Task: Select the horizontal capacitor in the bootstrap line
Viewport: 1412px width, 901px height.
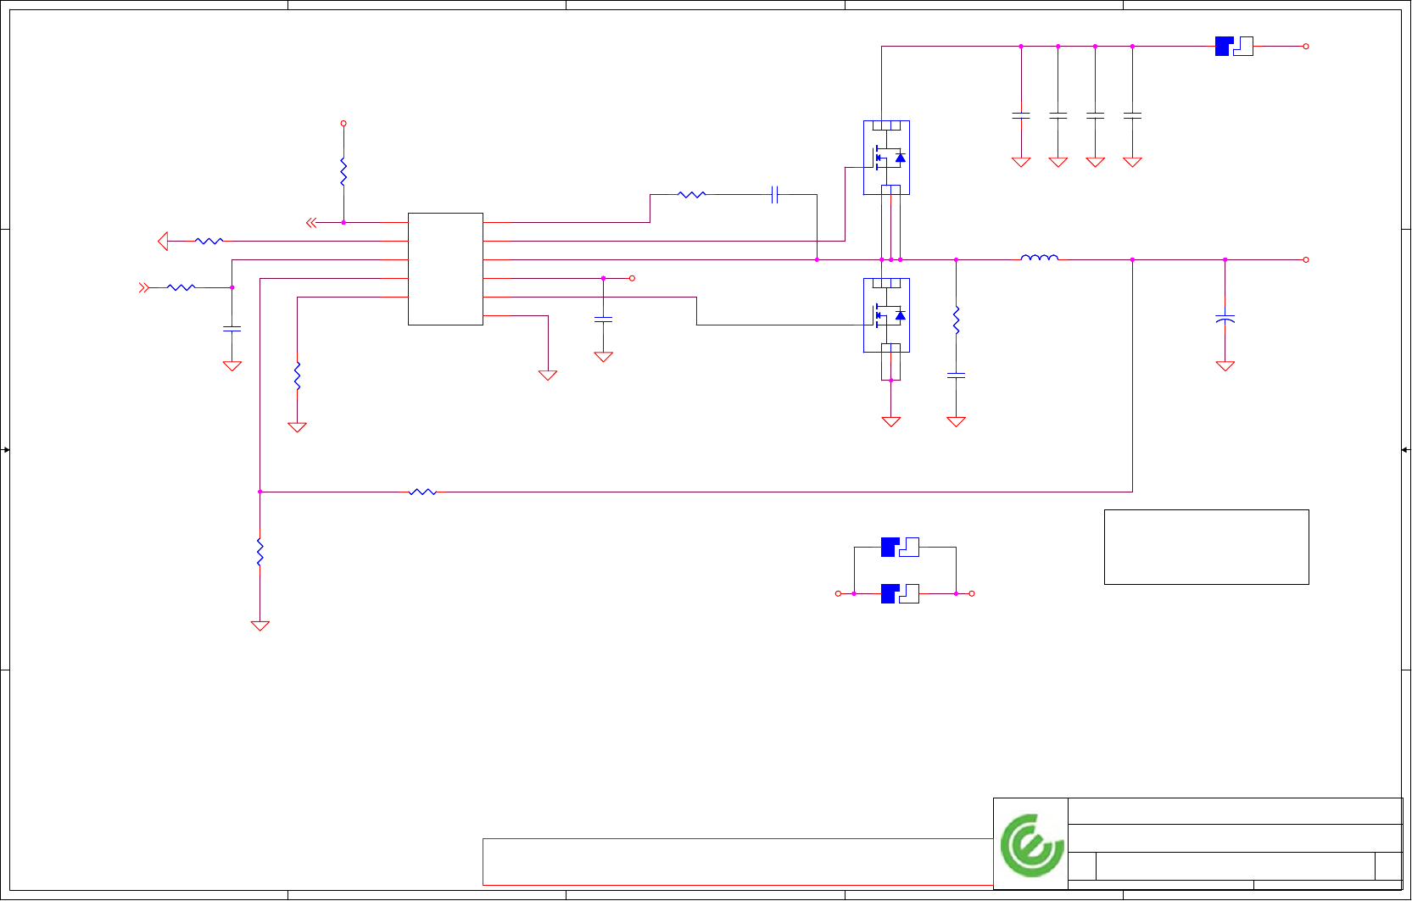Action: [774, 195]
